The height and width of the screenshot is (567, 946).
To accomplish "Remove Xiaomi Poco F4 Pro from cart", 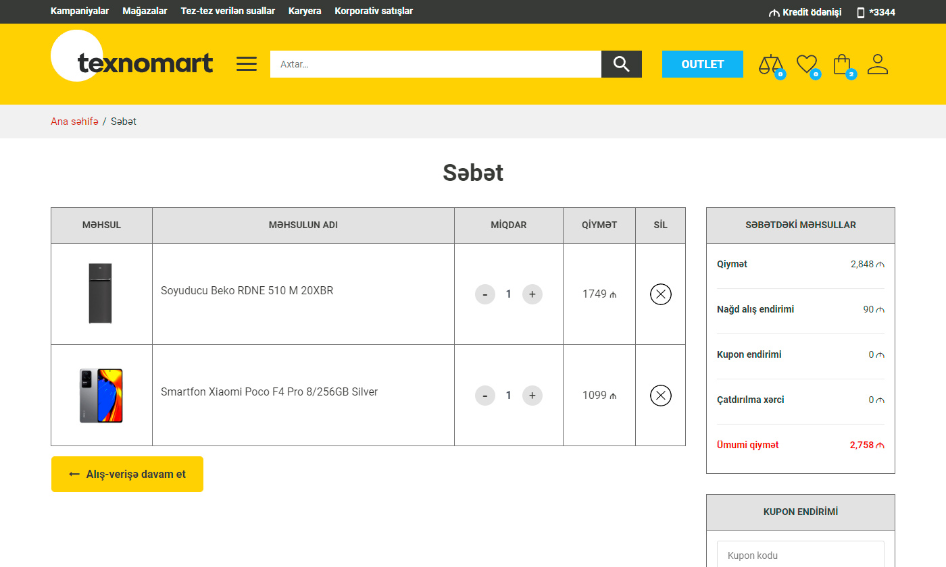I will (x=660, y=396).
